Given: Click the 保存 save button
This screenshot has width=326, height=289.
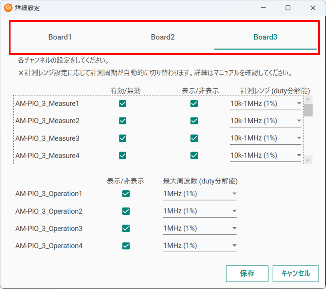Looking at the screenshot, I should [247, 274].
